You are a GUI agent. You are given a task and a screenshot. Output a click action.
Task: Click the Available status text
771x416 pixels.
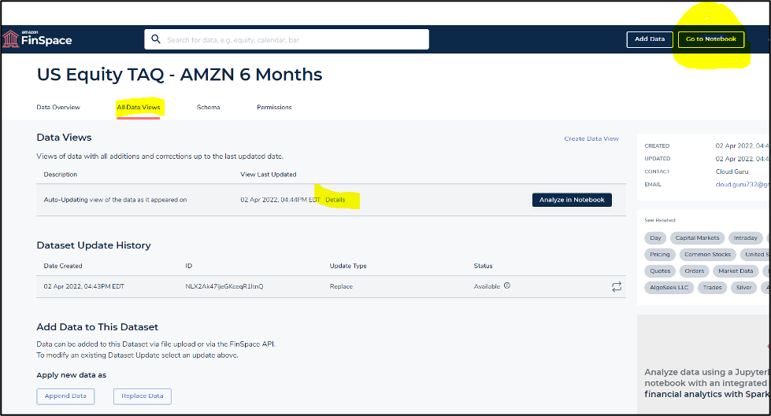(487, 286)
